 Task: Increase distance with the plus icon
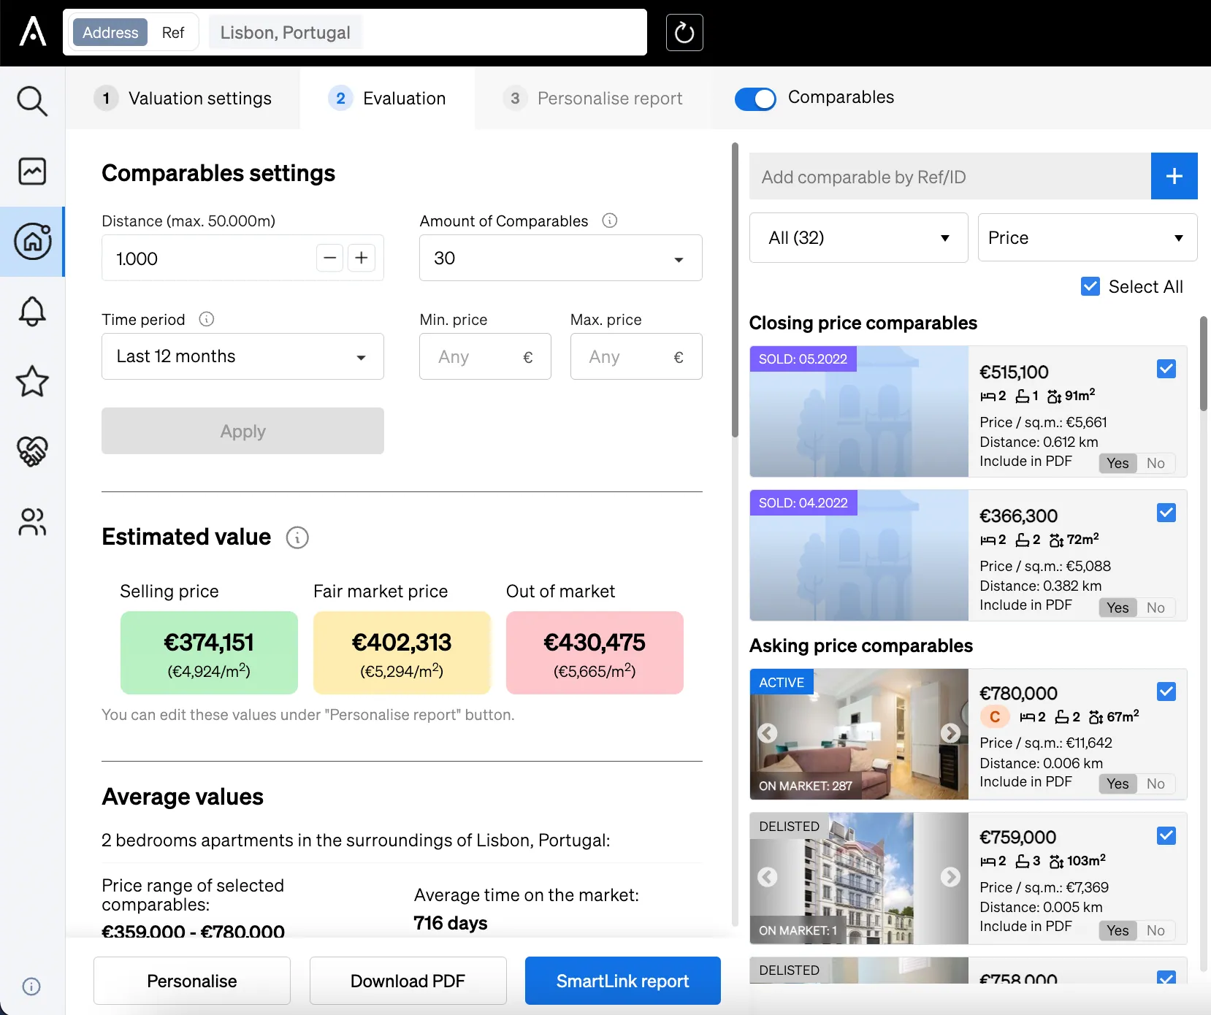click(362, 258)
